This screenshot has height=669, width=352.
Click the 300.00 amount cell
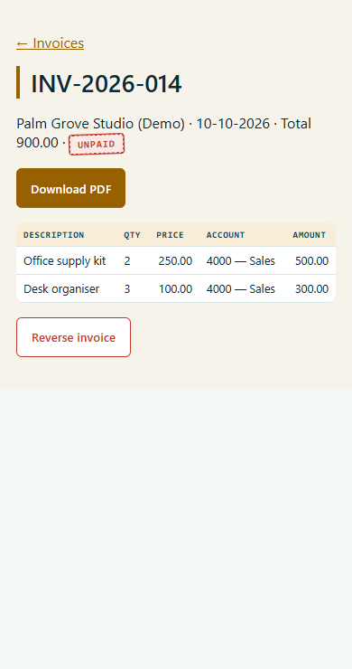pos(311,289)
